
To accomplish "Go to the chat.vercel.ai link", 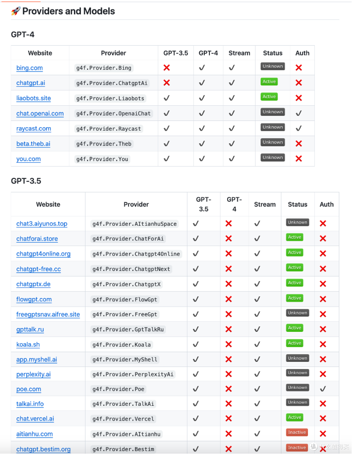I will coord(35,419).
